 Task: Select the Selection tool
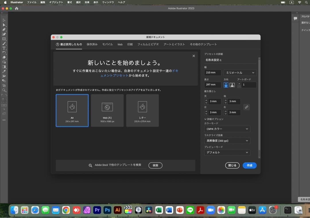[x=4, y=20]
